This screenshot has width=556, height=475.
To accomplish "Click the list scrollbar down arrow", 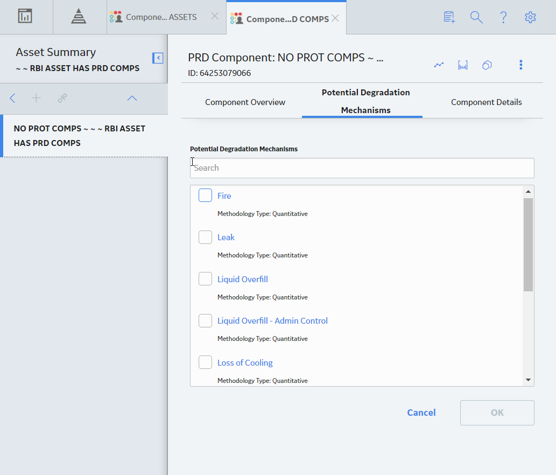I will coord(528,380).
